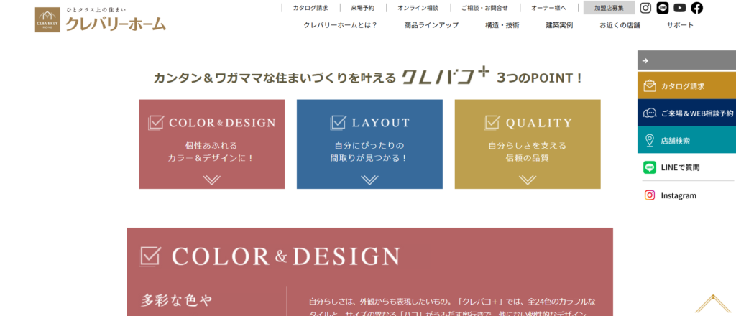
Task: Click the down chevron on the COLOR & DESIGN card
Action: pyautogui.click(x=212, y=180)
